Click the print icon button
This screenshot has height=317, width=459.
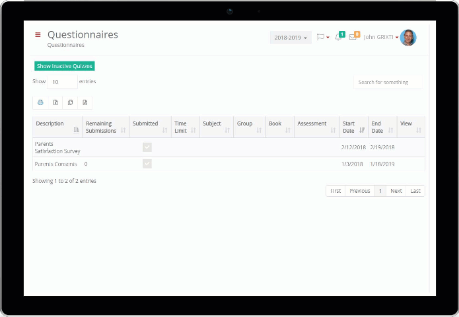click(x=40, y=102)
